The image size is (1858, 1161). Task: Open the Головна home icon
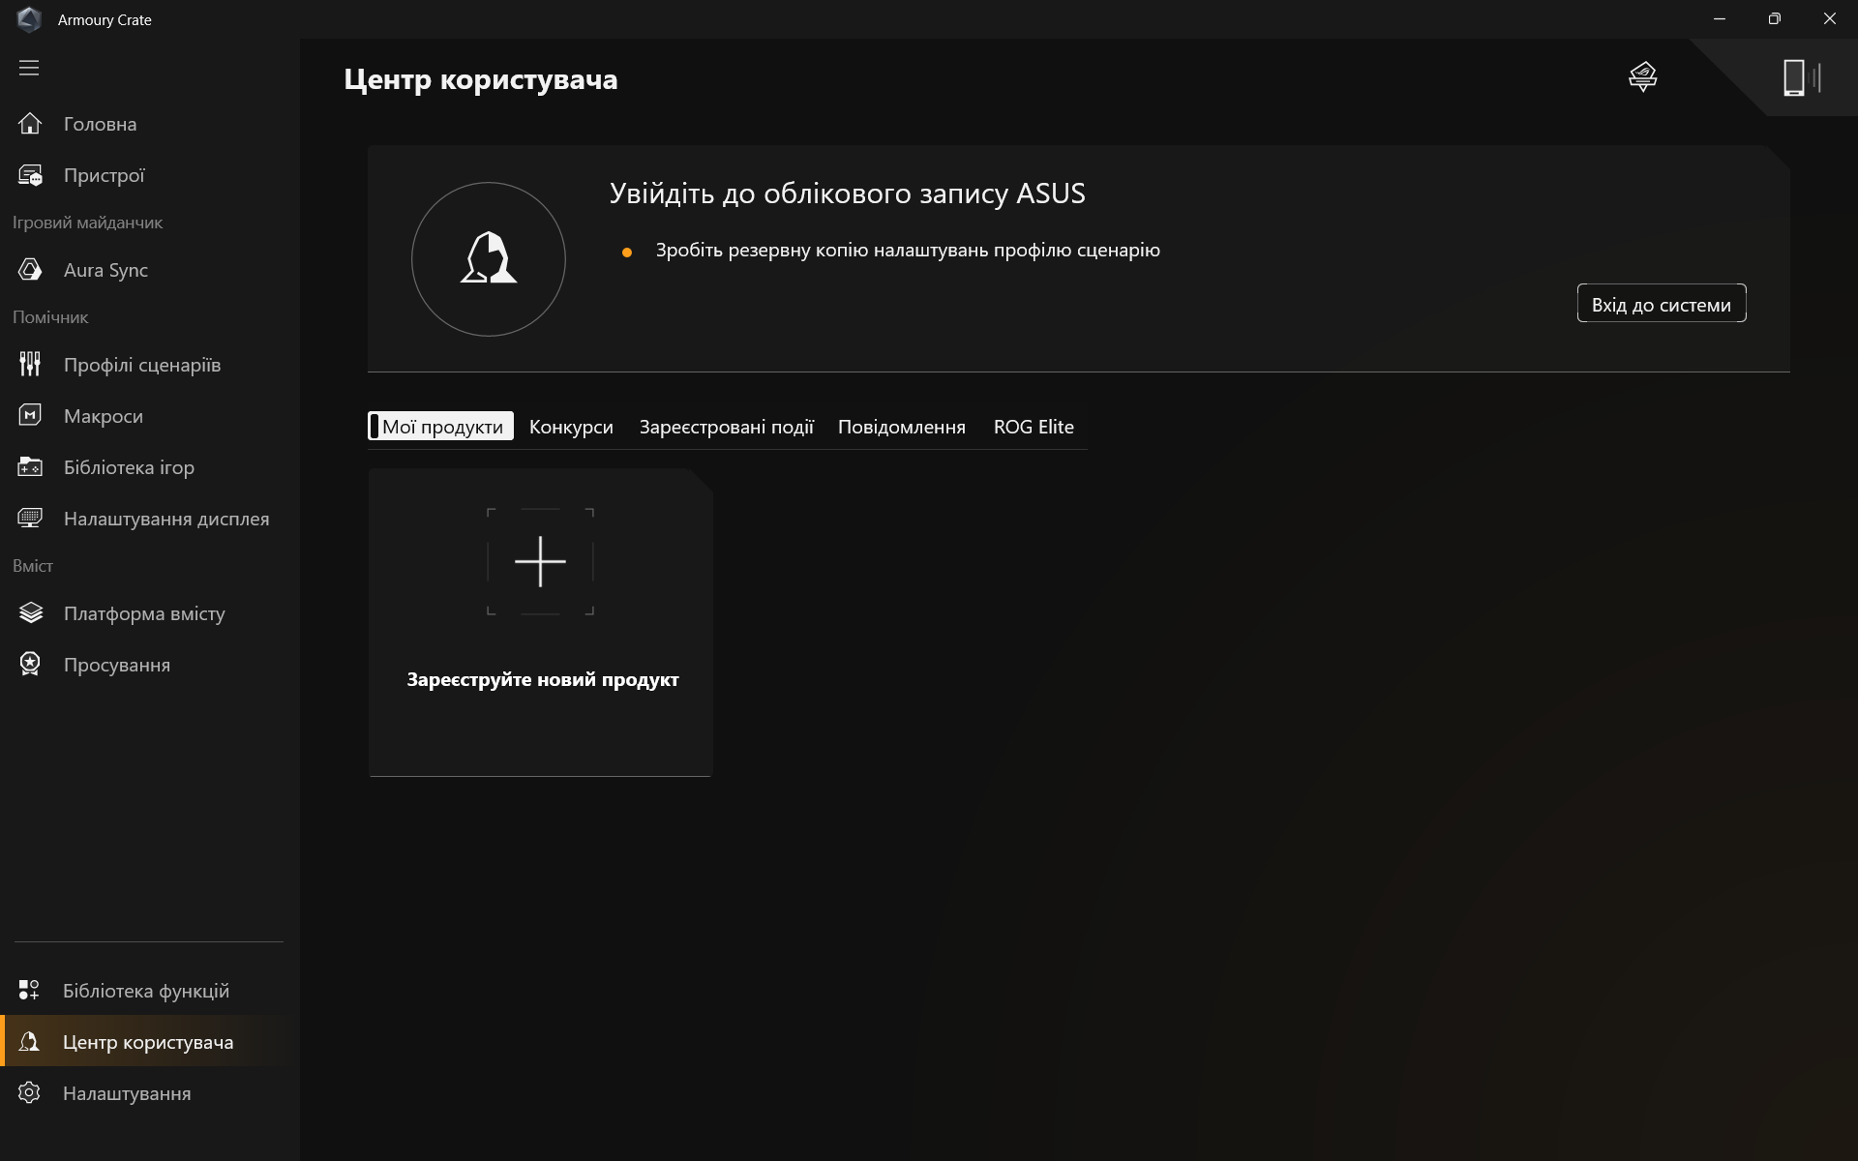pos(30,124)
